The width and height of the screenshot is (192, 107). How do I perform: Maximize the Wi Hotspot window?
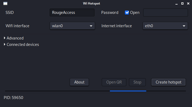pos(182,3)
